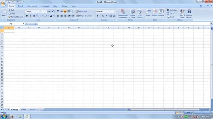
Task: Open Windows Start menu
Action: (4, 116)
